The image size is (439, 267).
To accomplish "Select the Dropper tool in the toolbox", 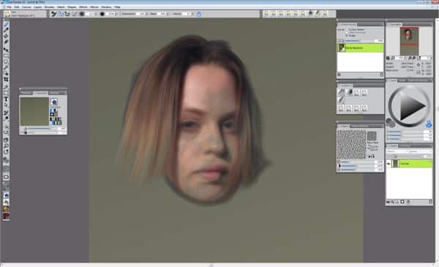I will pyautogui.click(x=6, y=31).
